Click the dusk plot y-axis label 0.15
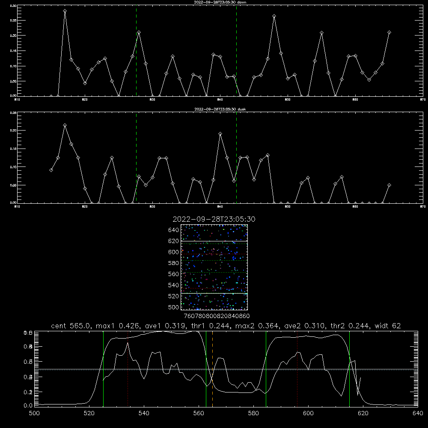 (13, 149)
